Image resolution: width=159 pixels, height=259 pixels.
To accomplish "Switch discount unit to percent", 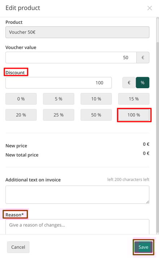I will [x=142, y=82].
